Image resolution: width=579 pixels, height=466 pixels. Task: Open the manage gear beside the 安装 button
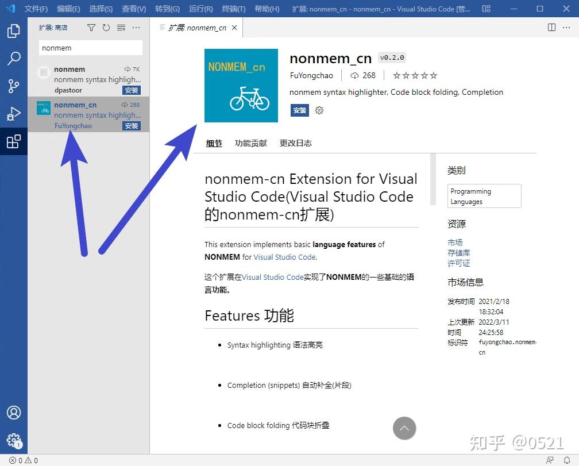319,110
